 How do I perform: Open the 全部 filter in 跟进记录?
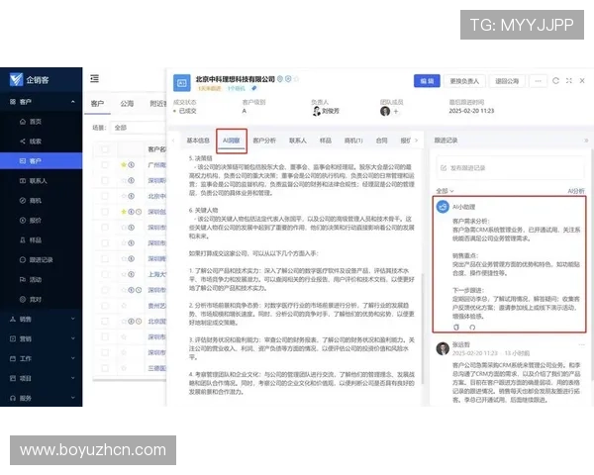coord(445,191)
